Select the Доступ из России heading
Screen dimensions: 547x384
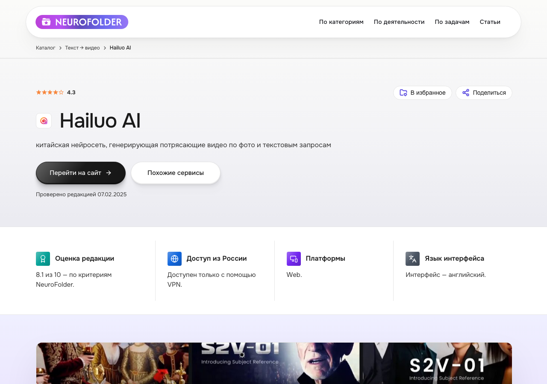coord(217,259)
